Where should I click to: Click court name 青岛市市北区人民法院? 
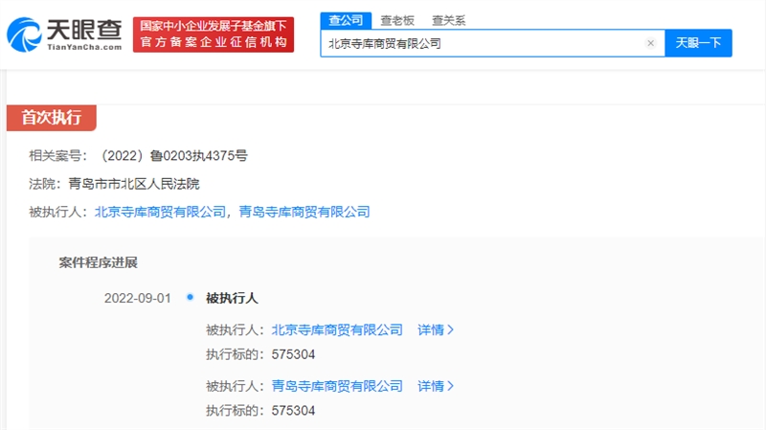[x=134, y=184]
